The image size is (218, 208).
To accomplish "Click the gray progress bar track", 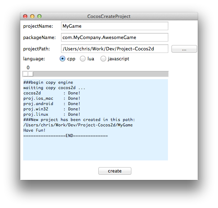I will click(x=96, y=74).
